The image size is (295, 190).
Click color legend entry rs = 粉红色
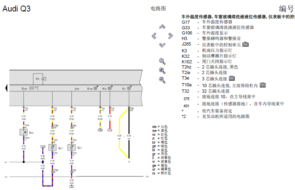[x=162, y=173]
